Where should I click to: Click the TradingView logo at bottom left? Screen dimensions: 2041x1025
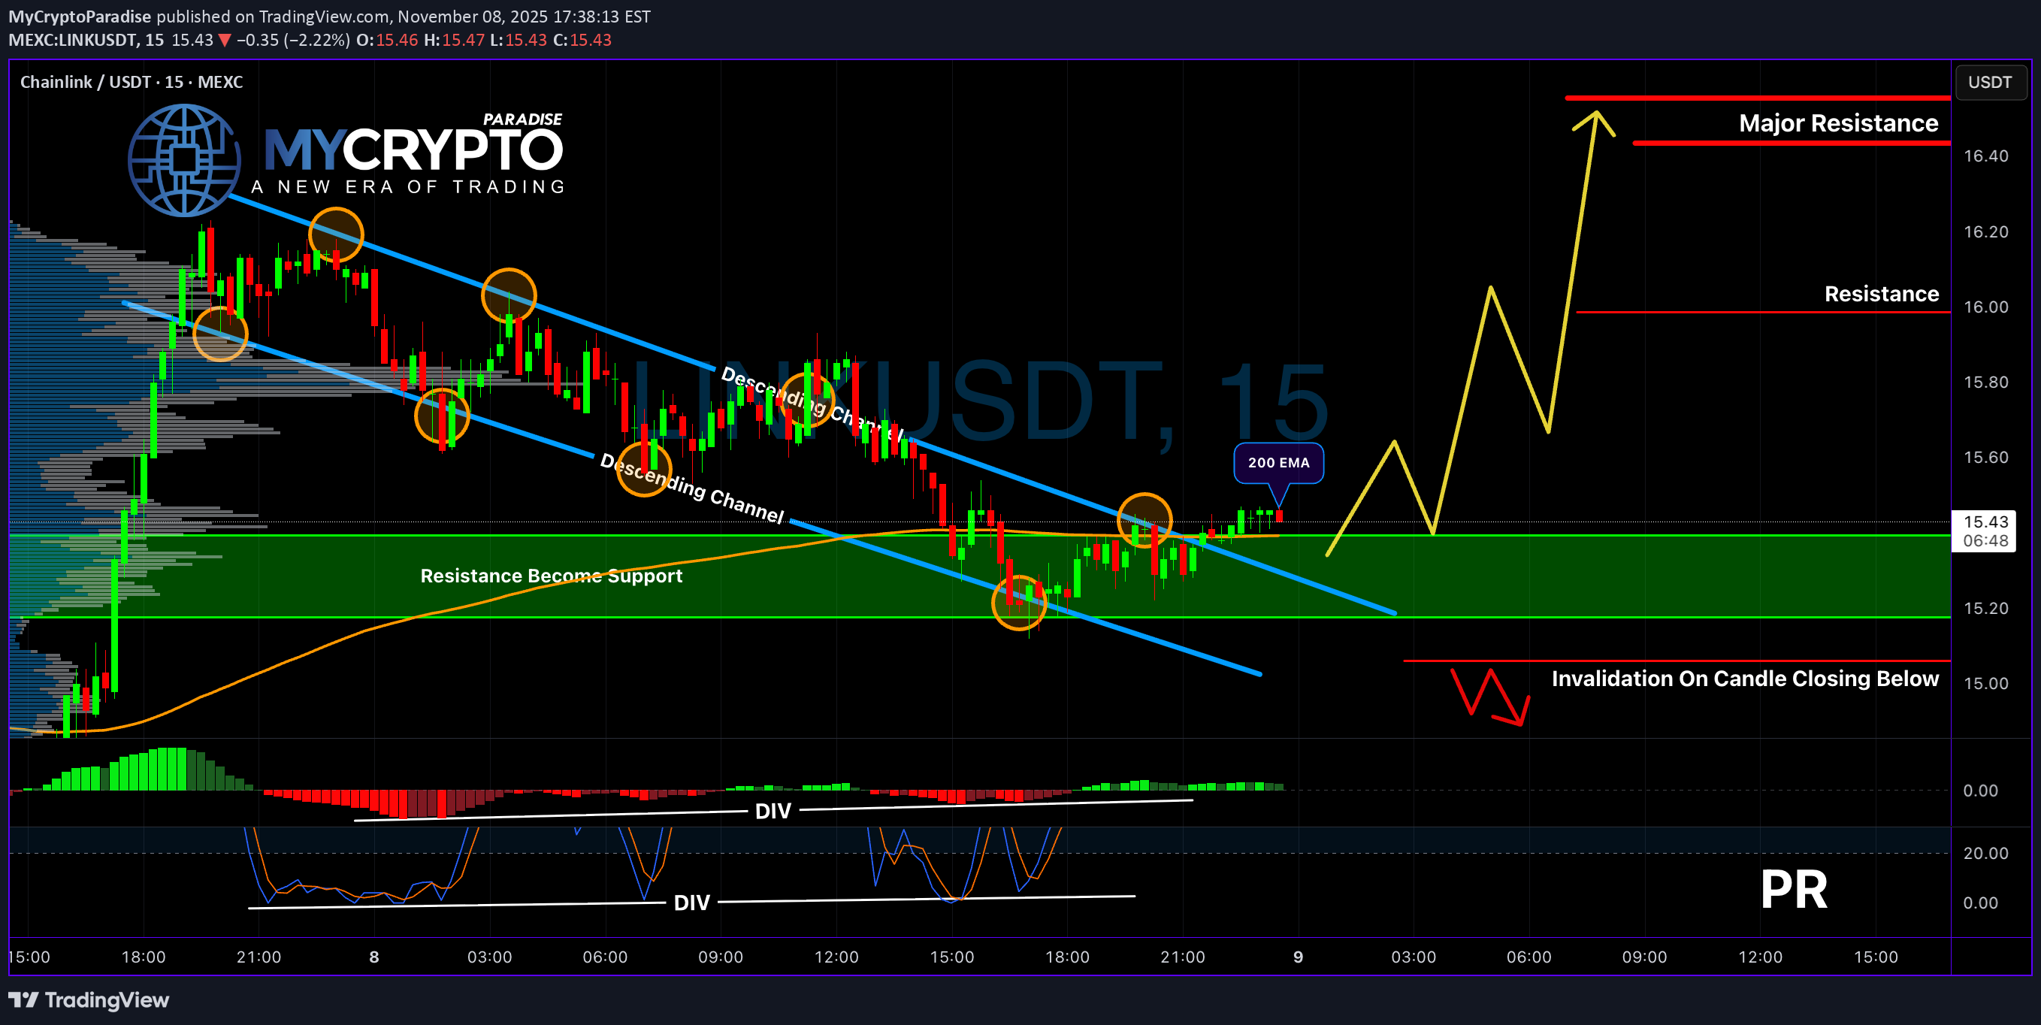89,999
